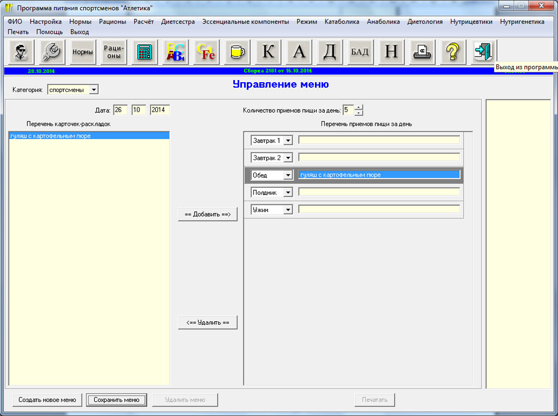Expand the Завтрак 1 meal dropdown
This screenshot has width=558, height=416.
pos(288,140)
